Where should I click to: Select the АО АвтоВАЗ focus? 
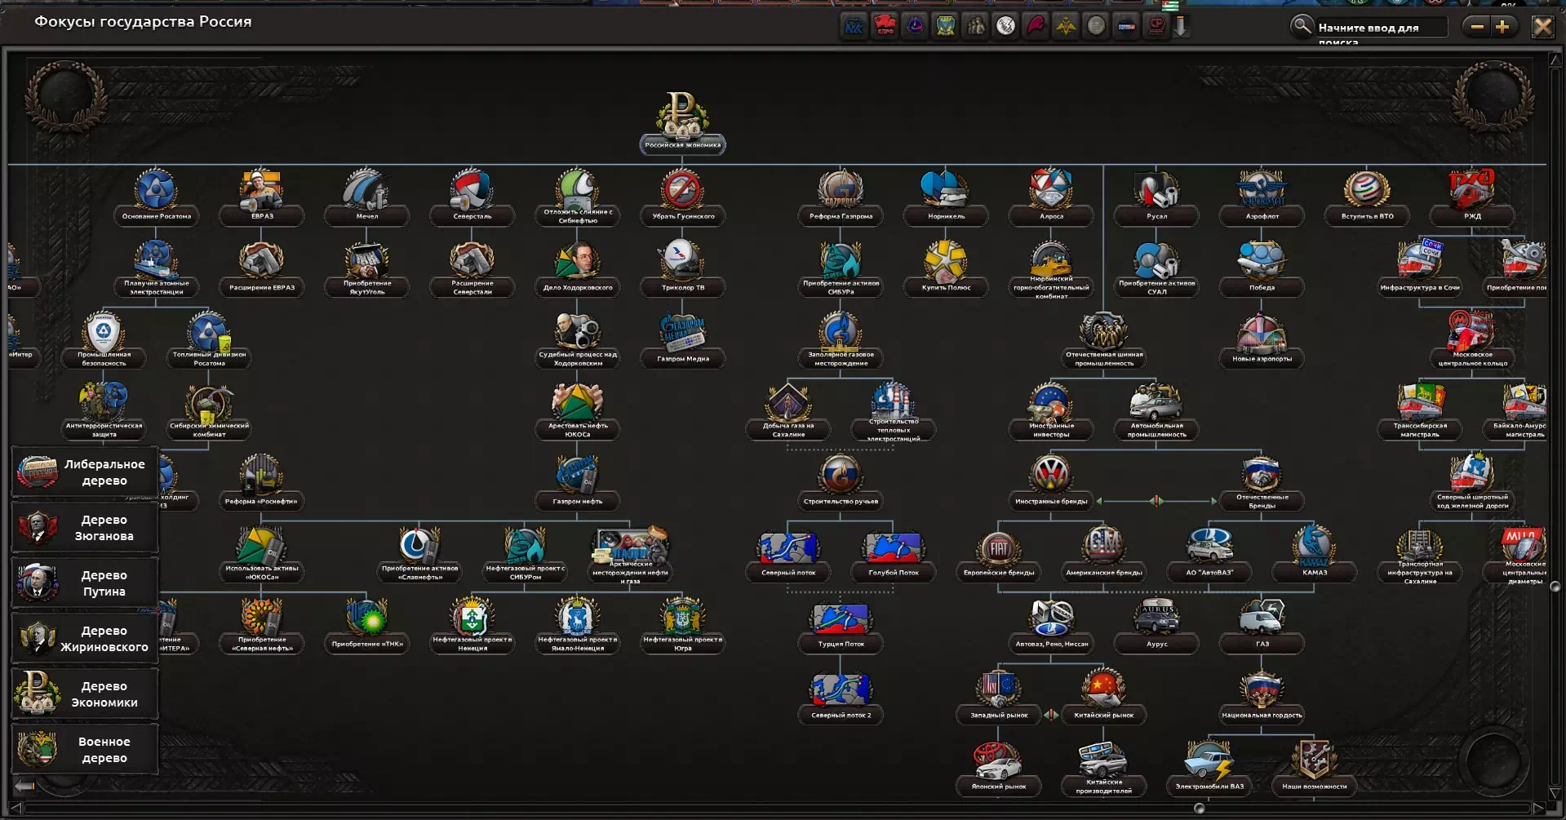pyautogui.click(x=1209, y=552)
